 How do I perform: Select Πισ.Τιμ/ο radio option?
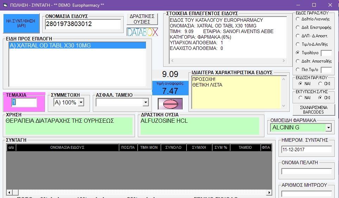click(x=298, y=70)
